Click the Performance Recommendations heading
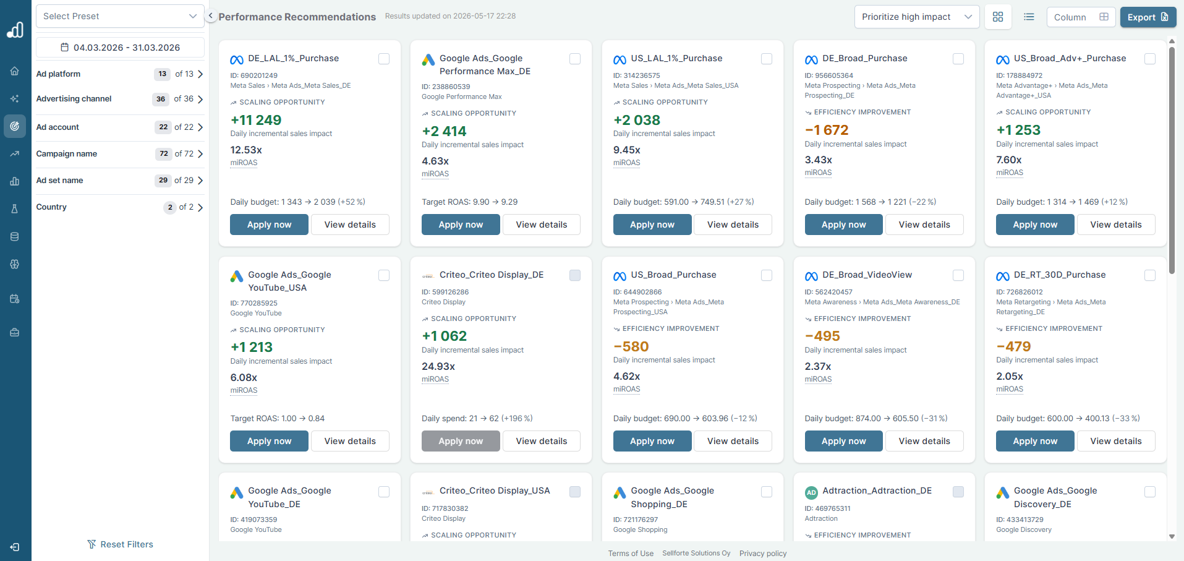Viewport: 1184px width, 561px height. (297, 17)
